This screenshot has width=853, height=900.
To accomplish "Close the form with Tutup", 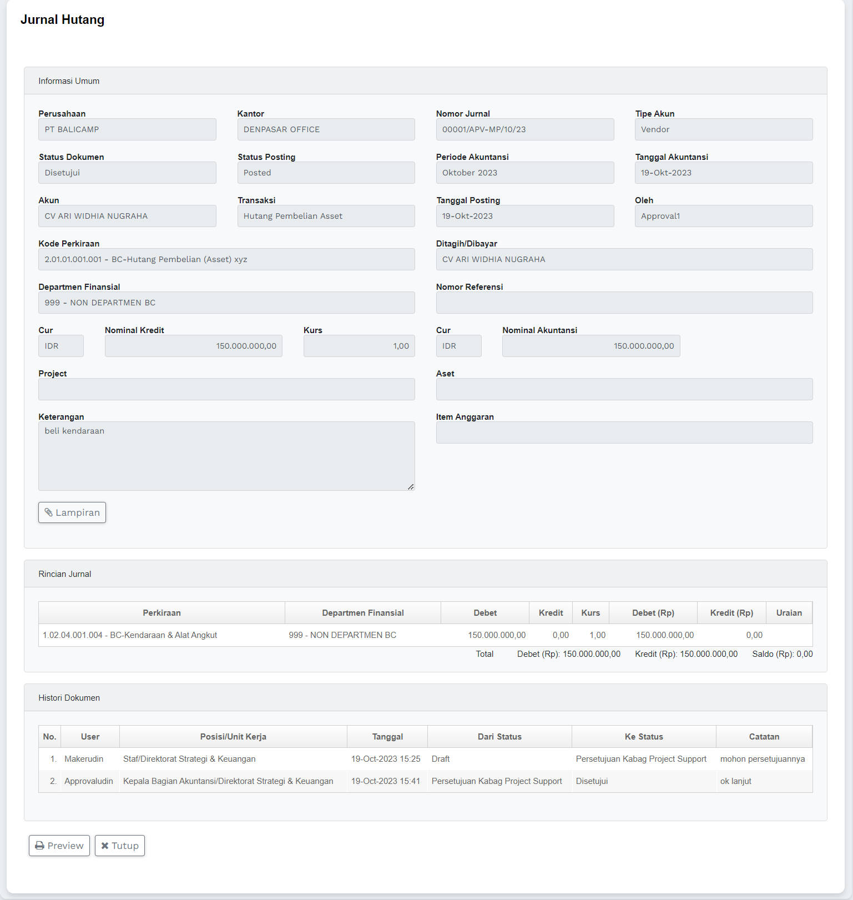I will [x=120, y=846].
